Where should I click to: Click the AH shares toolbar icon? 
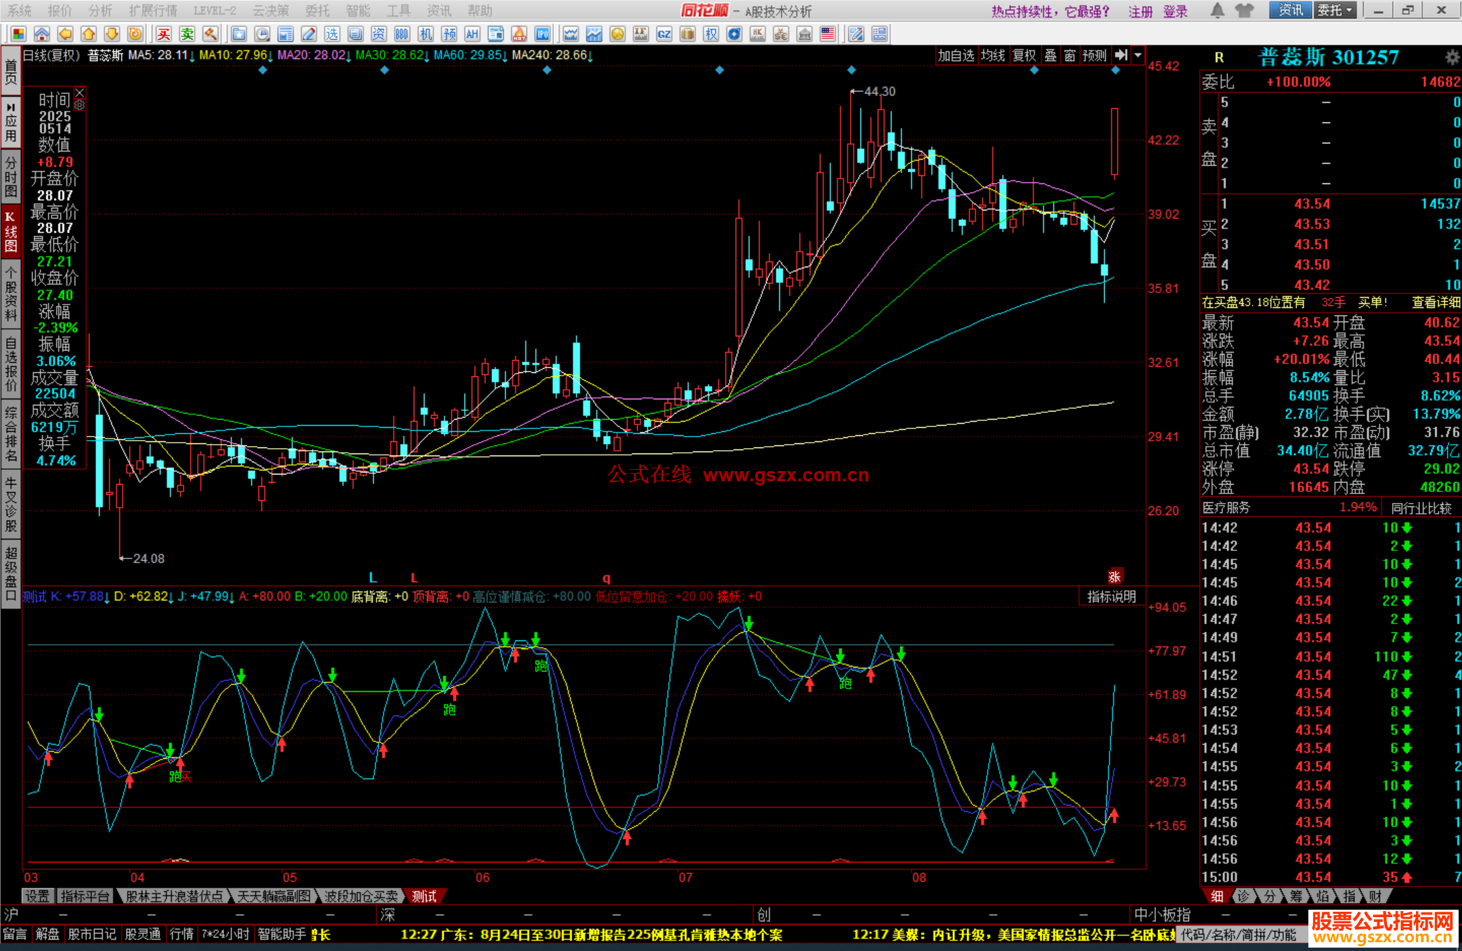pos(472,34)
